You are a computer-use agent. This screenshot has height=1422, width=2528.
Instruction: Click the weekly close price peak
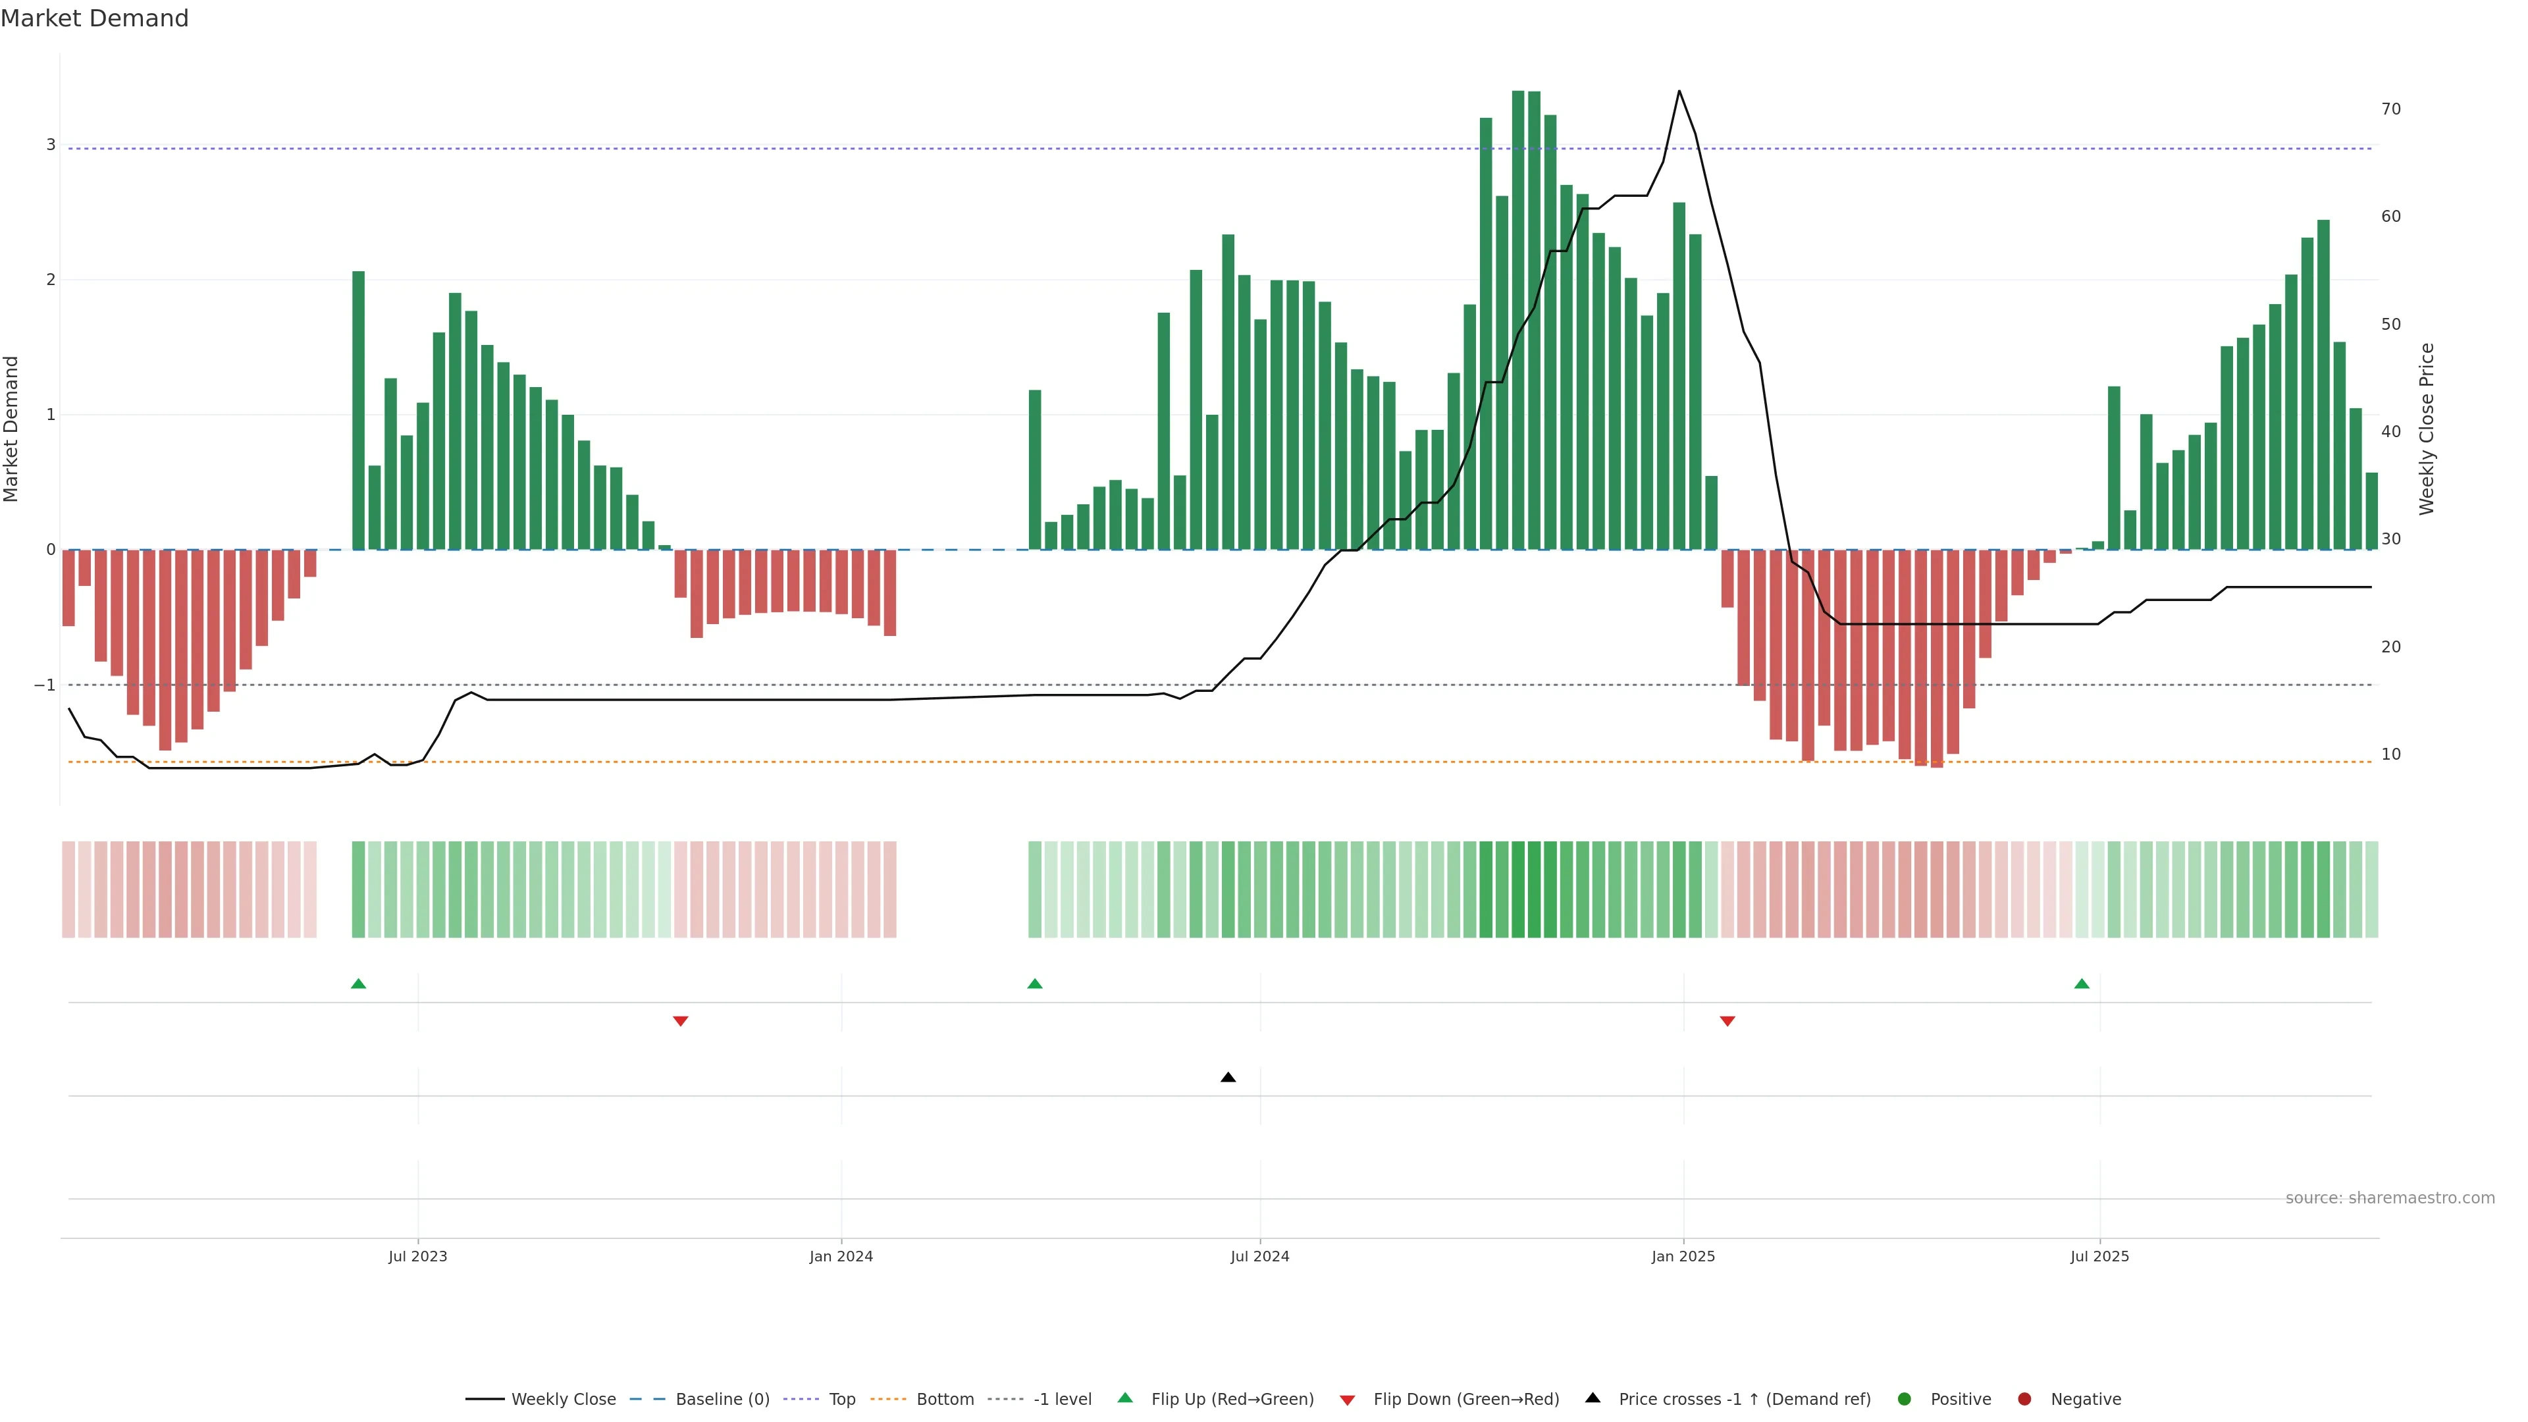tap(1678, 92)
